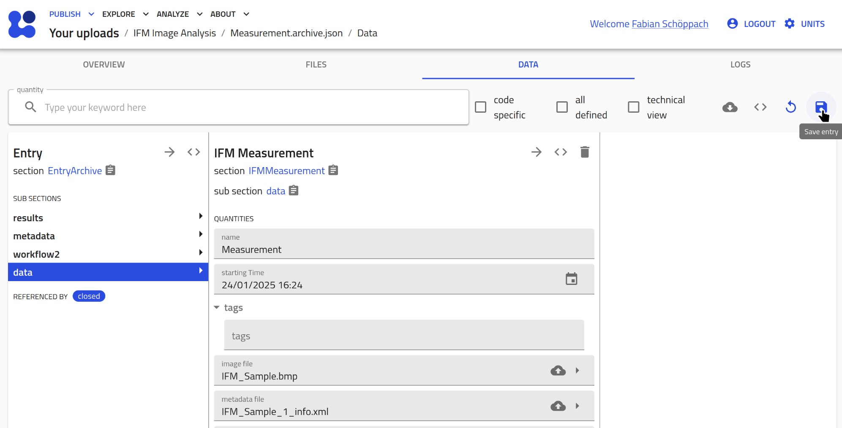Check the all defined checkbox

pyautogui.click(x=562, y=107)
